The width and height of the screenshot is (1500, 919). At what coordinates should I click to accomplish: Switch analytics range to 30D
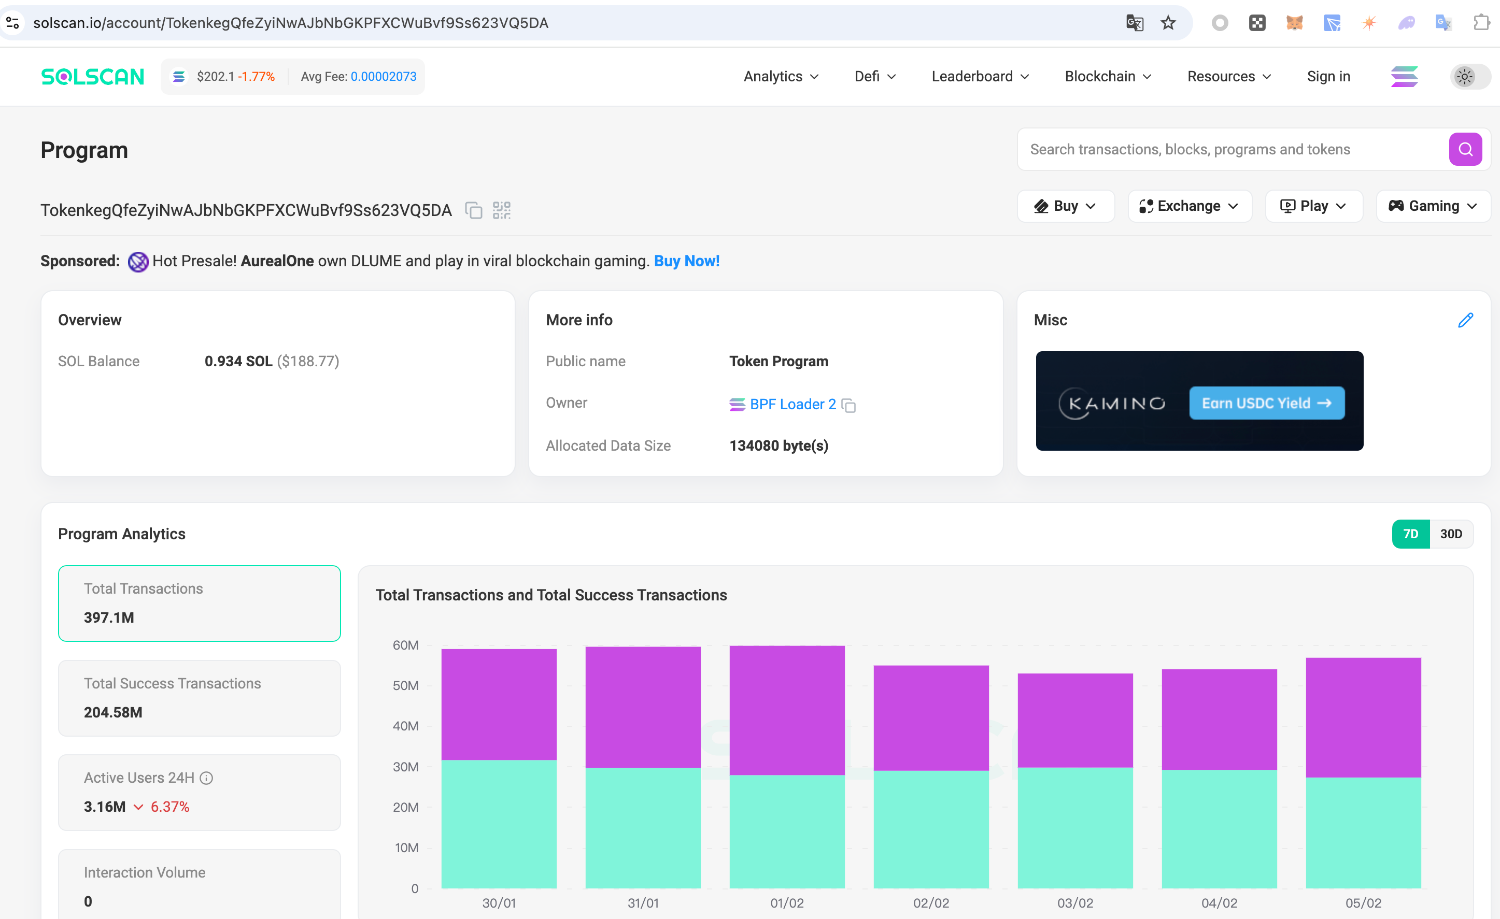pos(1450,534)
